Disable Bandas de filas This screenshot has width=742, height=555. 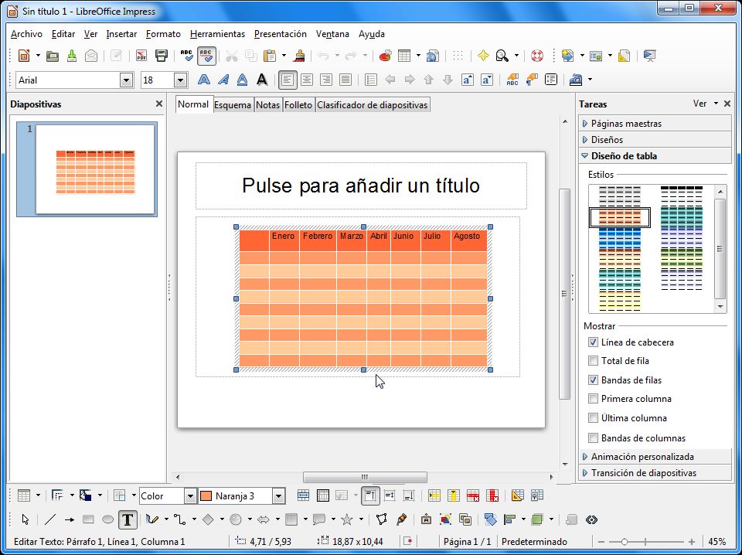click(x=594, y=380)
